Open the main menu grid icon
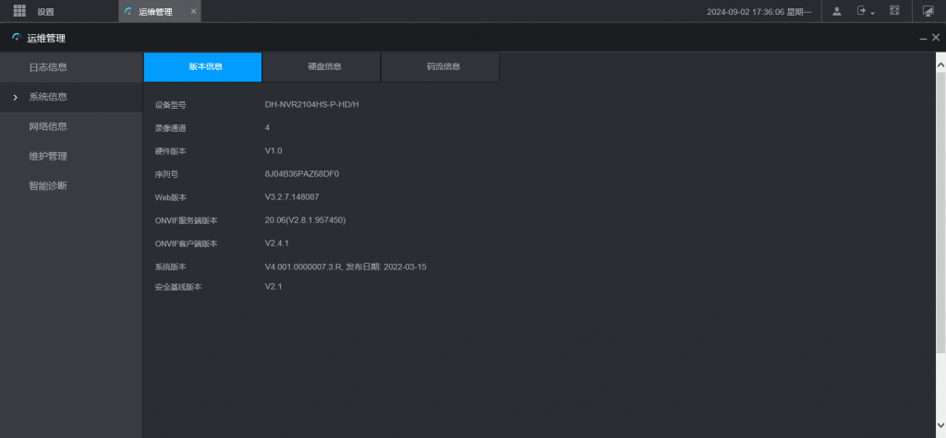This screenshot has width=946, height=438. click(19, 11)
